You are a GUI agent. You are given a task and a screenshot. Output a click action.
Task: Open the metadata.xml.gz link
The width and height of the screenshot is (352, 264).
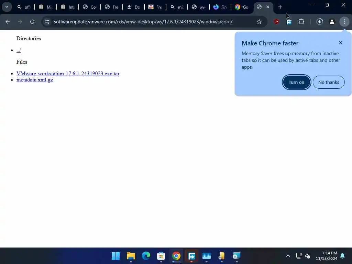coord(35,80)
